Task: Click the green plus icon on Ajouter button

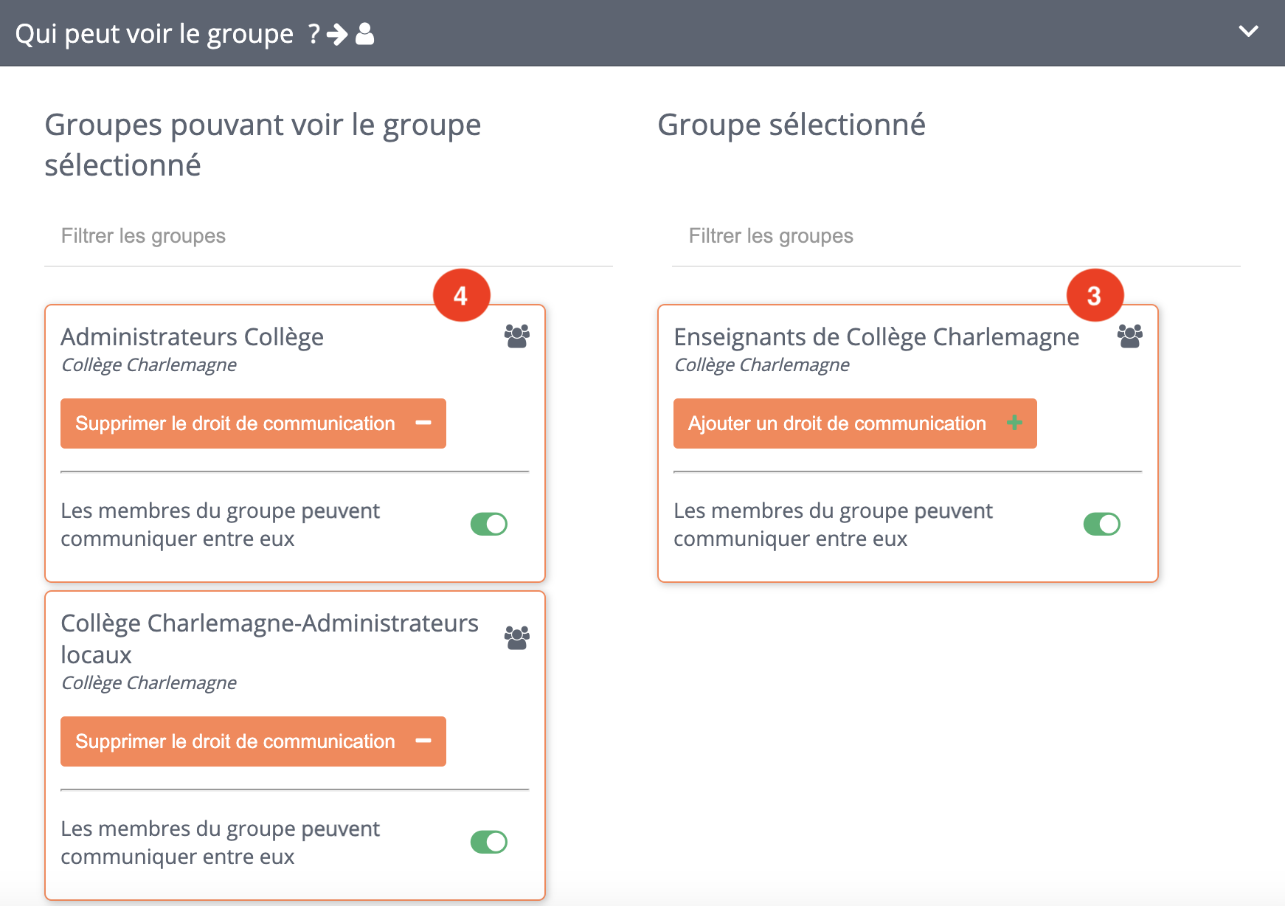Action: [x=1014, y=423]
